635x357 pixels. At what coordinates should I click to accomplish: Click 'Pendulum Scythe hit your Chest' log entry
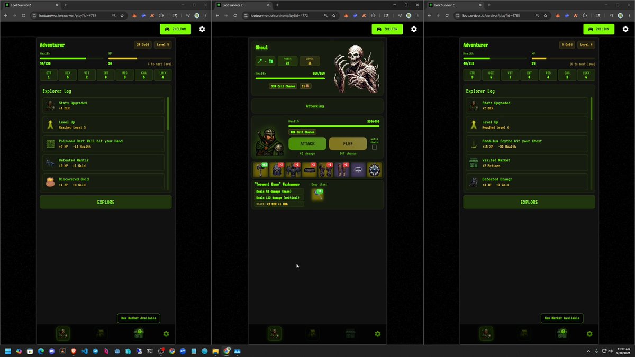[527, 143]
